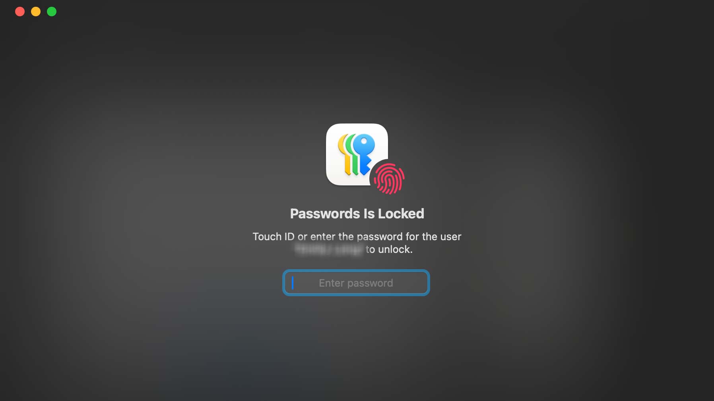Click the word "Passwords" in the heading

tap(325, 214)
